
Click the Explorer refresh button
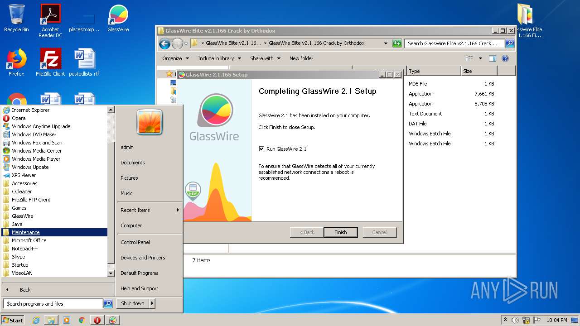point(397,43)
